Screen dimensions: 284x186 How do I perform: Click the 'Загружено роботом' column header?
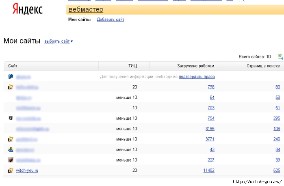pos(196,66)
